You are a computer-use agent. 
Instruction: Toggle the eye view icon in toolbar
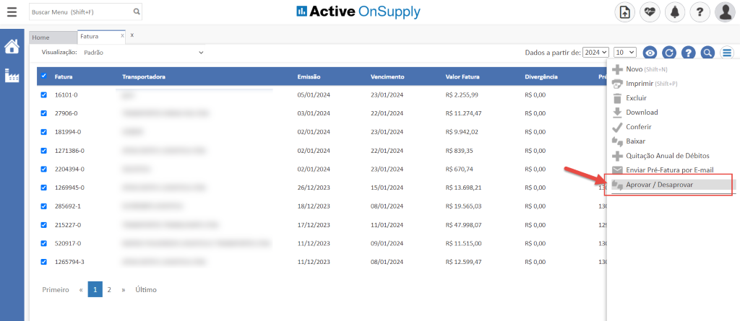[650, 53]
